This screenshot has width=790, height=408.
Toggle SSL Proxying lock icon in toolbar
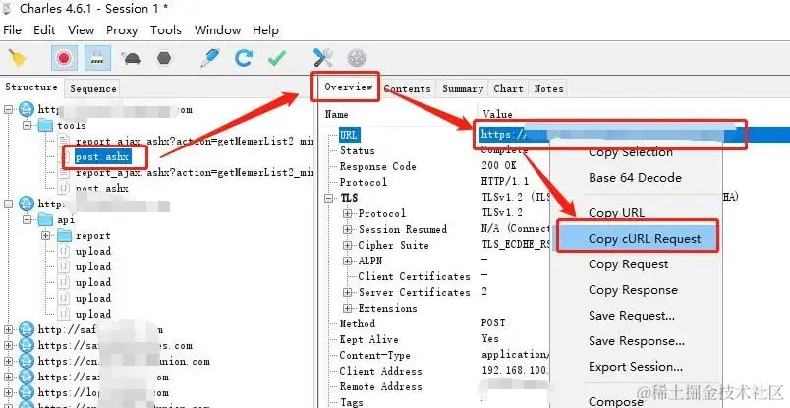point(97,58)
